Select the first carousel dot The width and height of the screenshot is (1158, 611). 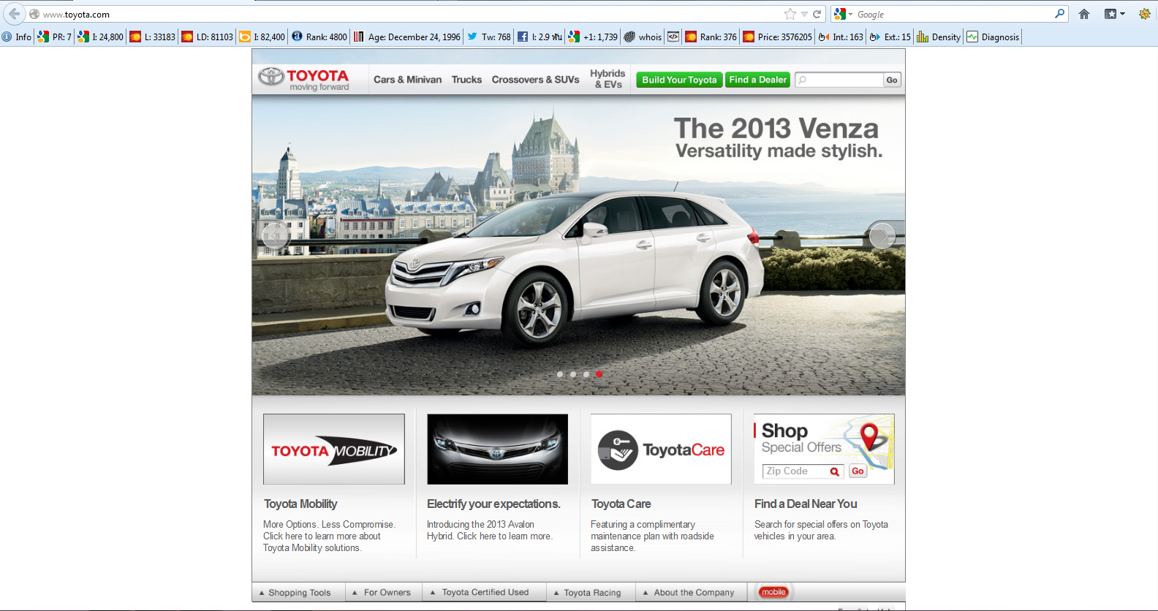click(560, 374)
